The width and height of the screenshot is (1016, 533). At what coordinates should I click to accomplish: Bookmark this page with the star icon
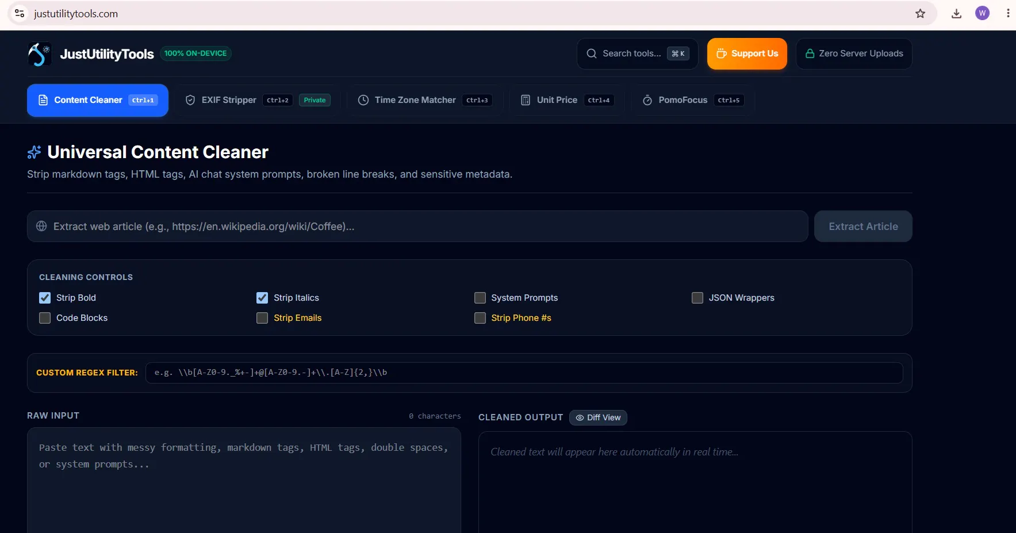921,13
